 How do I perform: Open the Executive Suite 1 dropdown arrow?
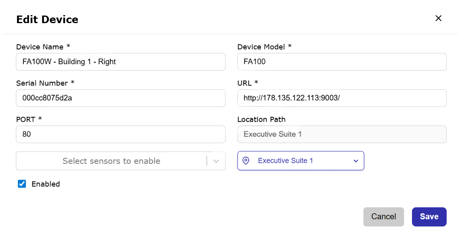[355, 161]
